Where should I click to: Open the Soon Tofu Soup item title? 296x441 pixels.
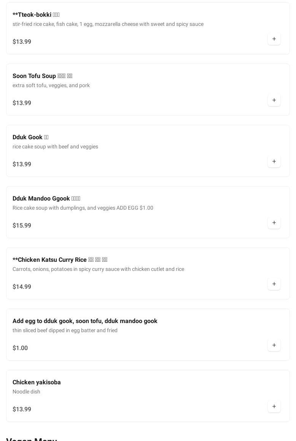42,76
